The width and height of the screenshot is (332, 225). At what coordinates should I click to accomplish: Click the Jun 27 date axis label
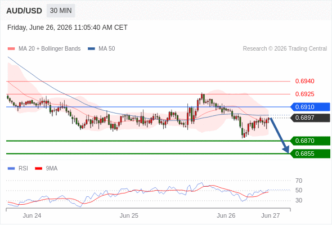pyautogui.click(x=271, y=215)
